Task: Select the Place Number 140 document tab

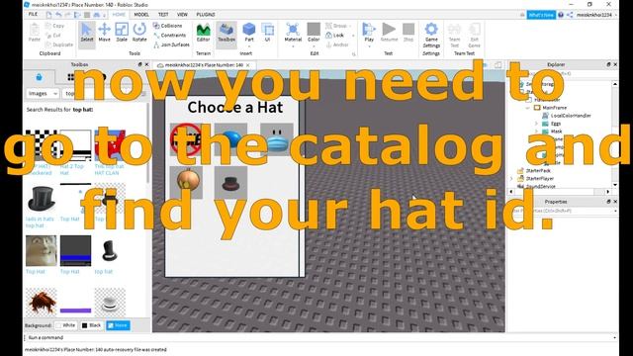Action: (x=204, y=65)
